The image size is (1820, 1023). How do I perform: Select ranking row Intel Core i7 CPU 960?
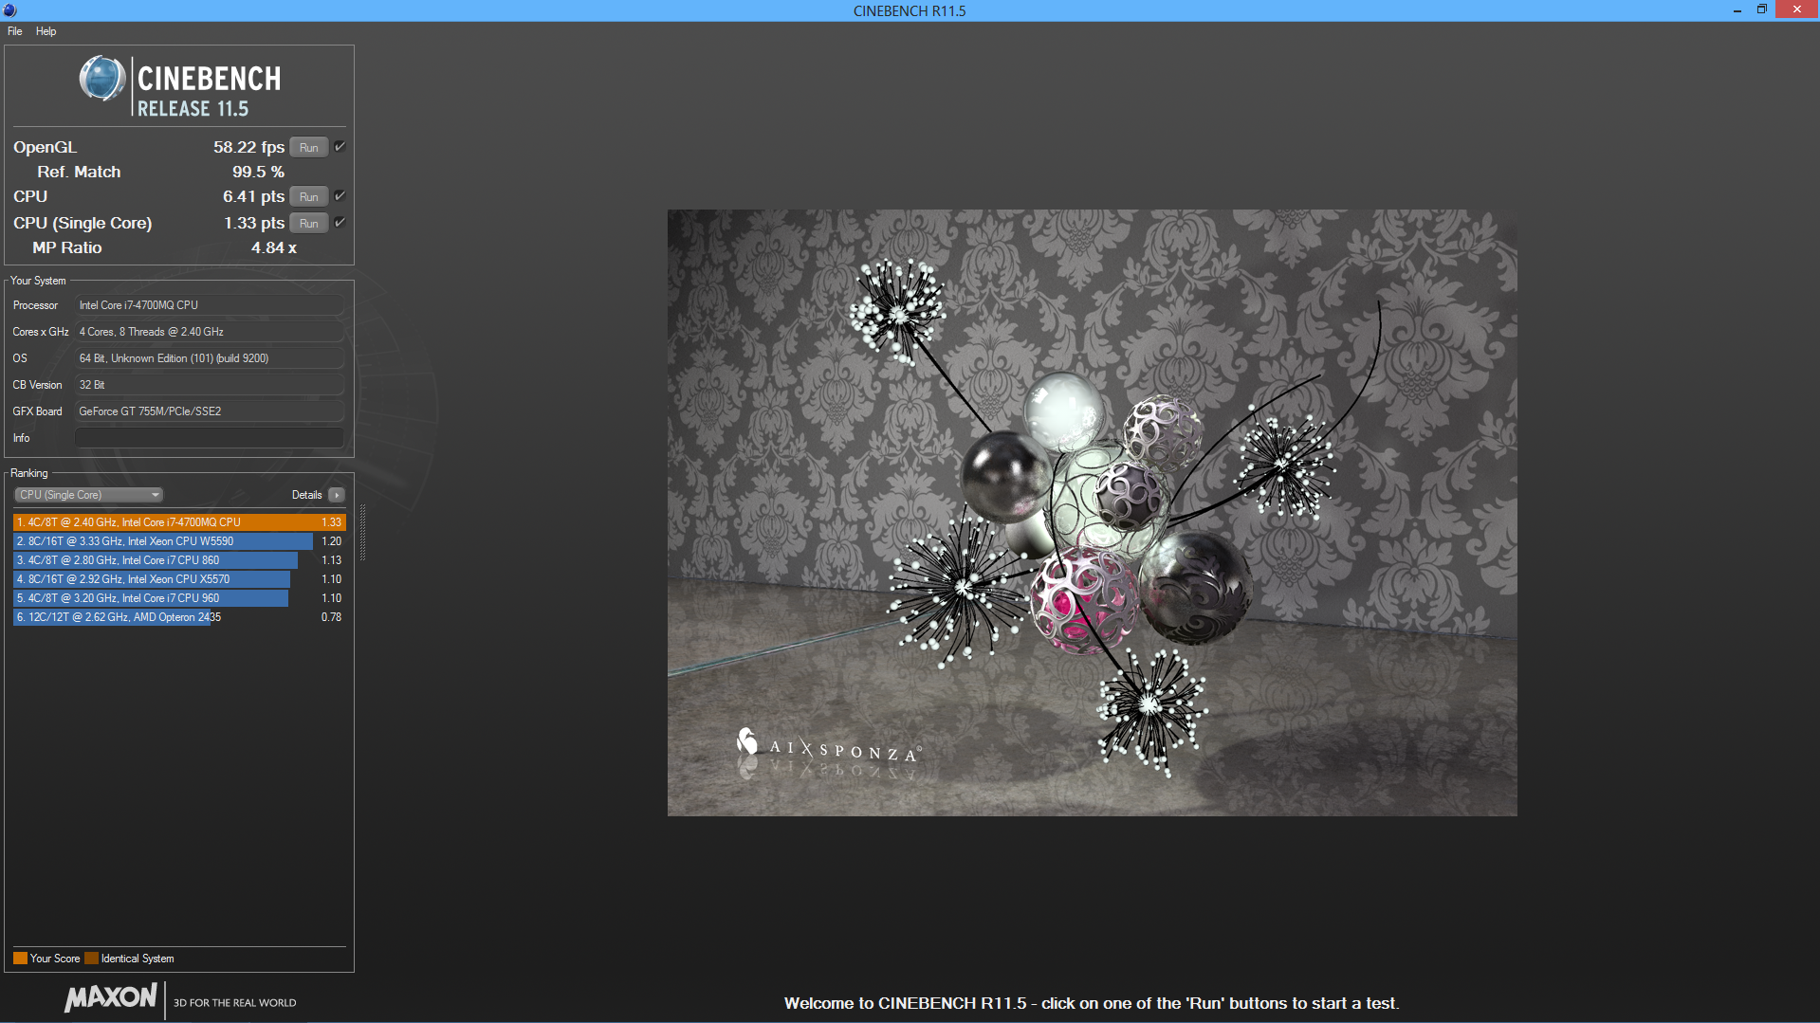(179, 598)
